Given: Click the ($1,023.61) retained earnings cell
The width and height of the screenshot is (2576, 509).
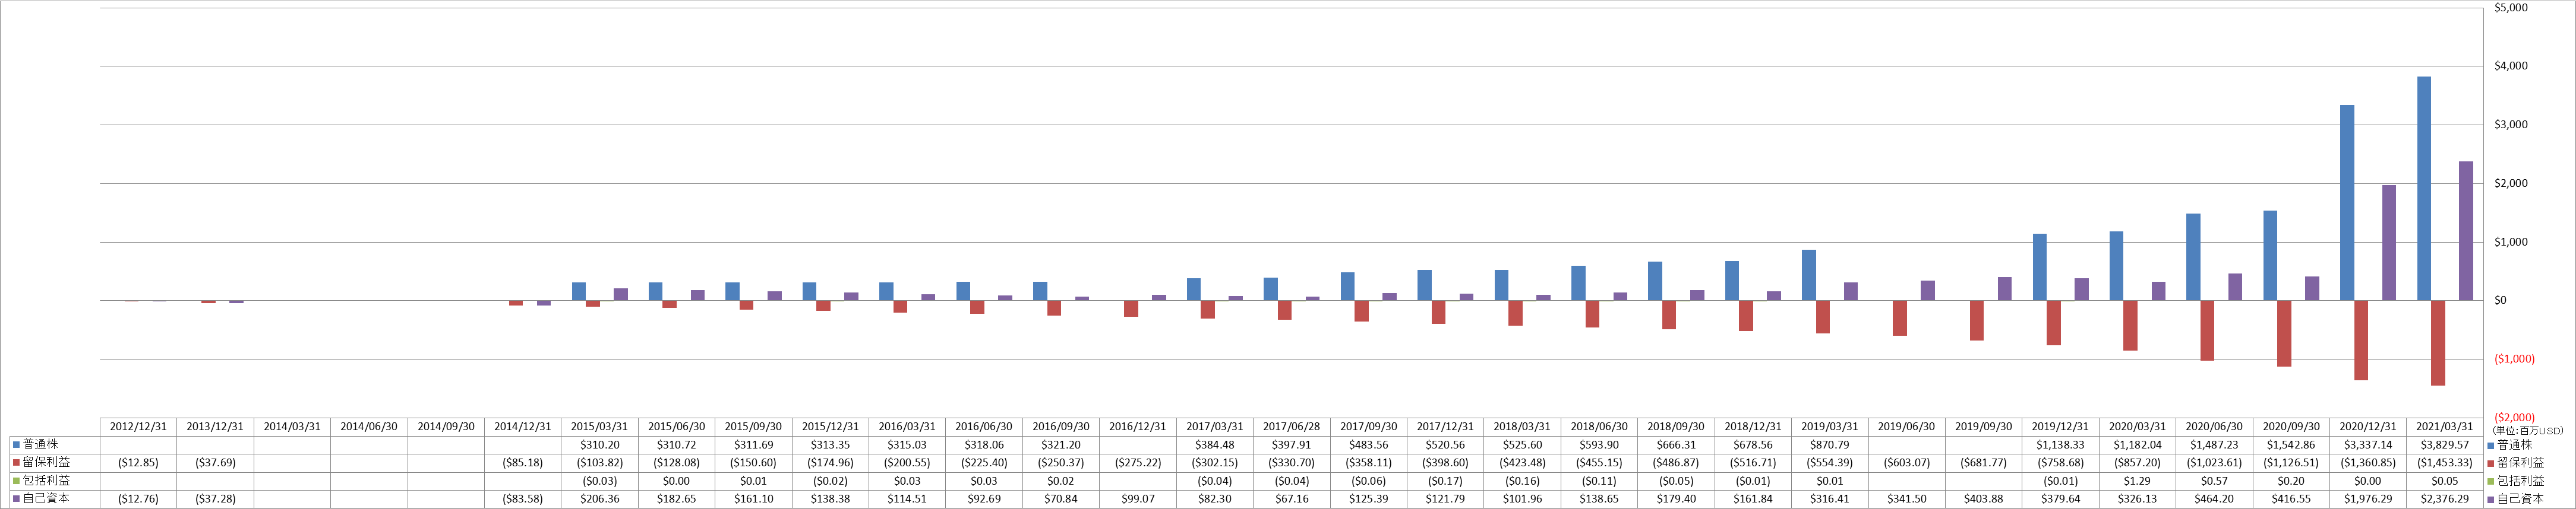Looking at the screenshot, I should pos(2214,463).
